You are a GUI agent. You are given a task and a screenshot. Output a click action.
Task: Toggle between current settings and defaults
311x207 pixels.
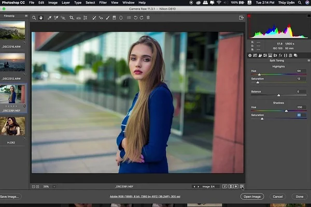click(242, 186)
